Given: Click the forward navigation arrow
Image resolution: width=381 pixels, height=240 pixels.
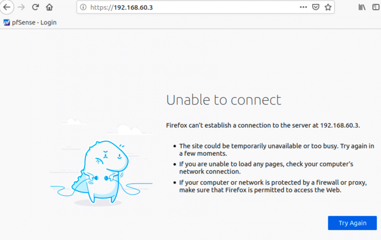Looking at the screenshot, I should coord(21,7).
